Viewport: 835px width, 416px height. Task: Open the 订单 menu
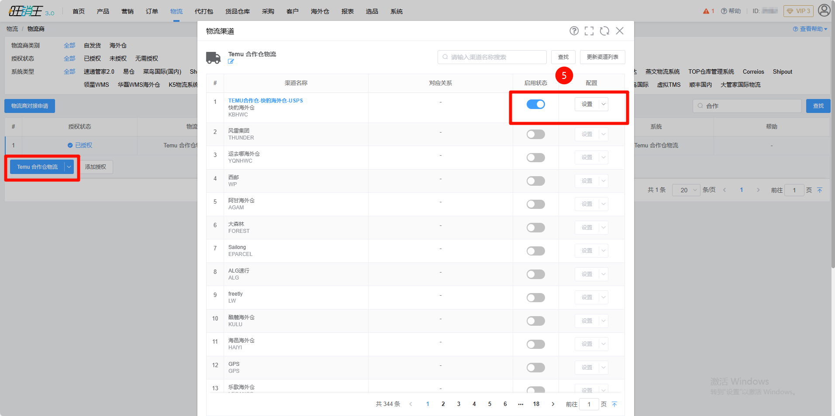[x=152, y=11]
